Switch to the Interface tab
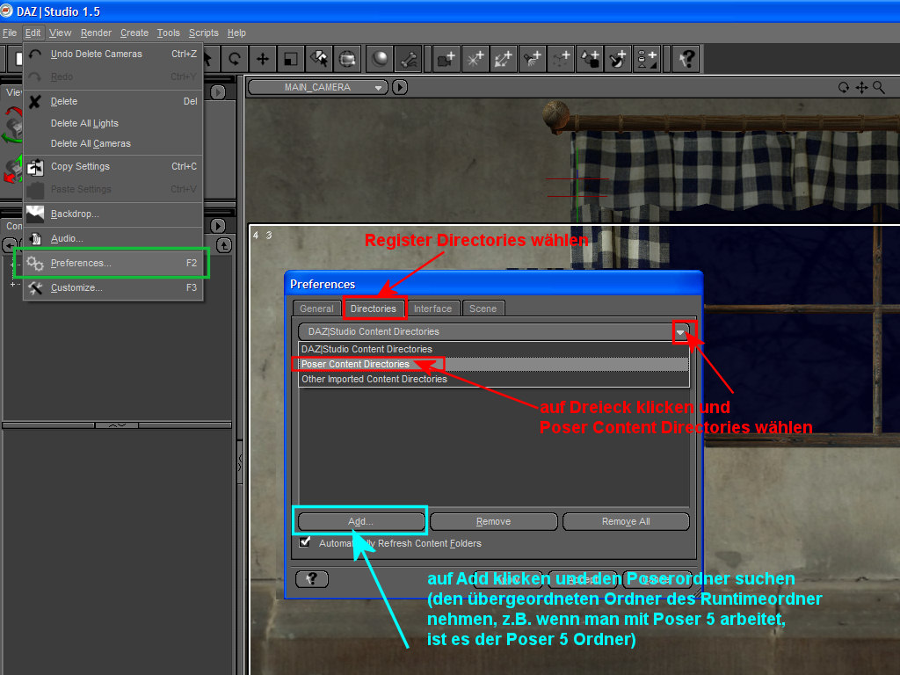 432,308
